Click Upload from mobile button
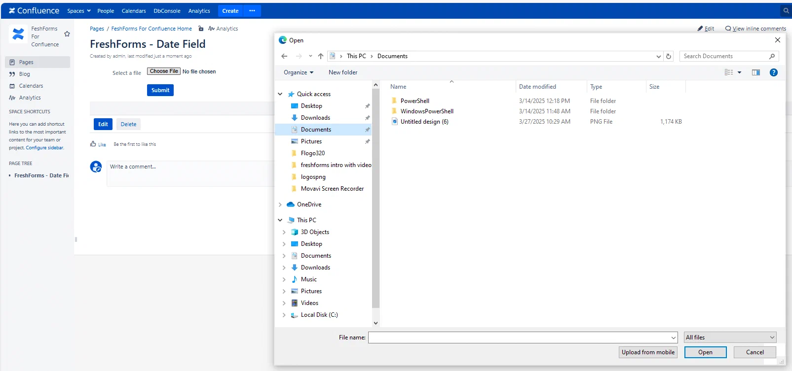This screenshot has height=371, width=792. pos(648,352)
